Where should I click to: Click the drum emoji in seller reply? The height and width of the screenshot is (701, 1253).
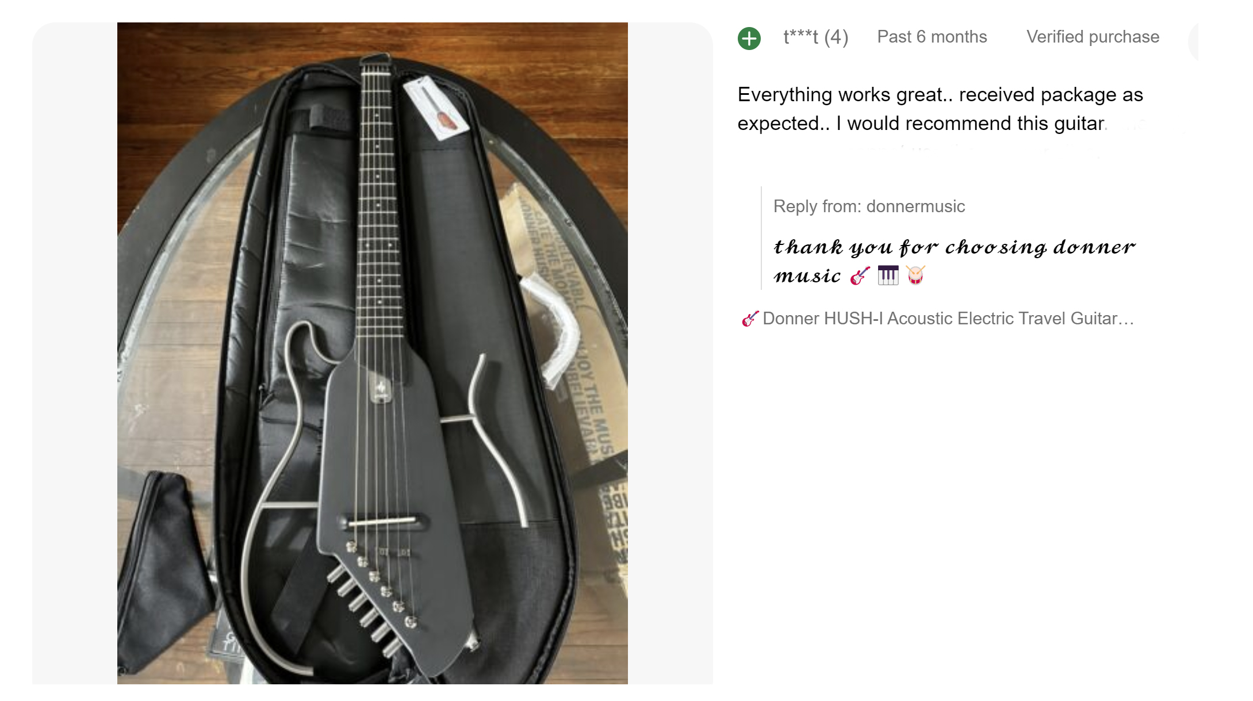[915, 275]
